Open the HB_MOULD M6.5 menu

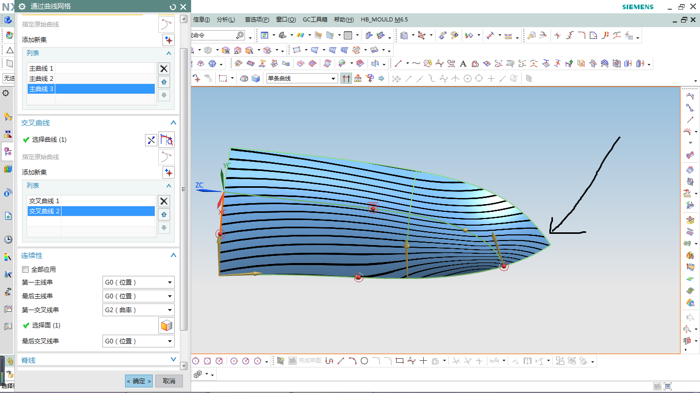pyautogui.click(x=384, y=19)
